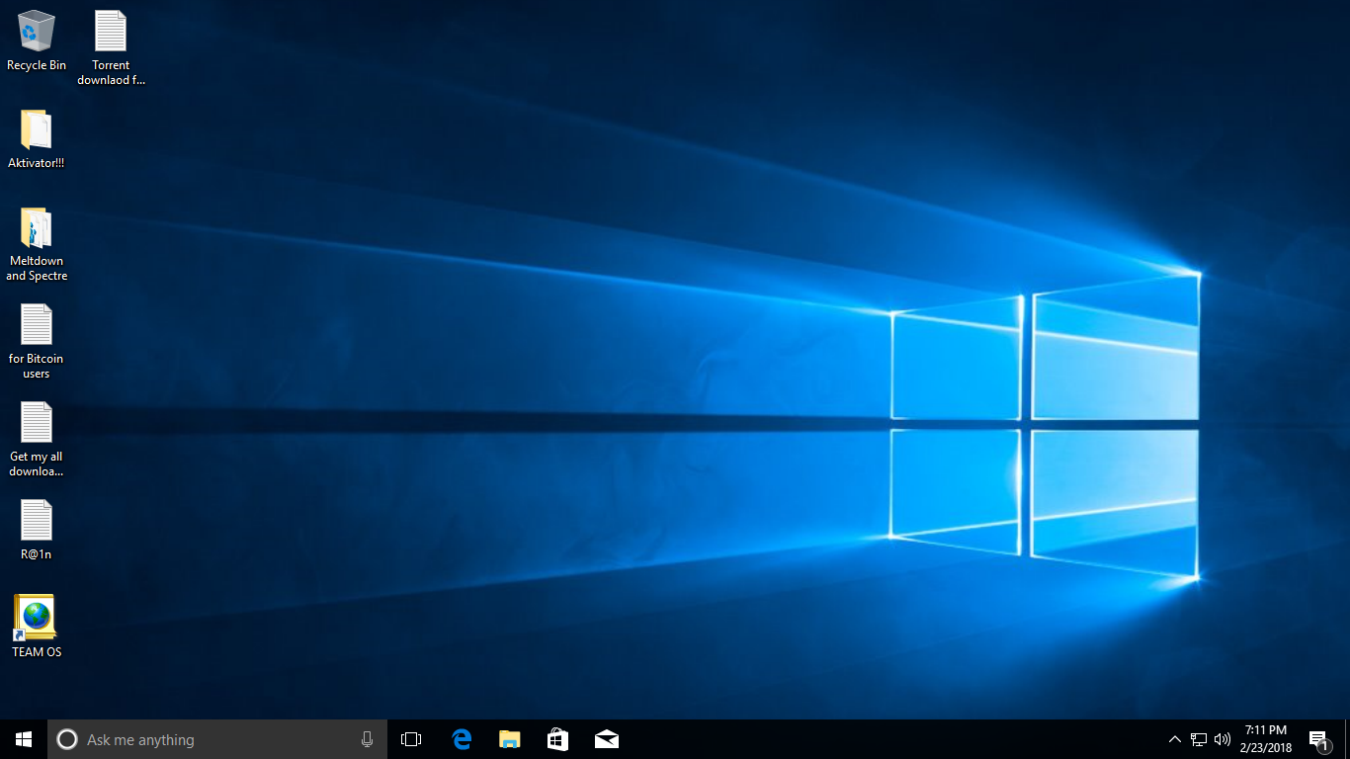Select the Recycle Bin desktop icon

pyautogui.click(x=37, y=41)
